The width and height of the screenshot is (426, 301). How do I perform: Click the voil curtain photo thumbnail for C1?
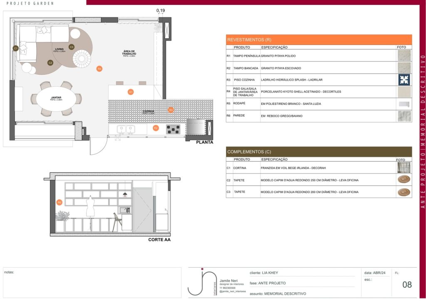(404, 168)
